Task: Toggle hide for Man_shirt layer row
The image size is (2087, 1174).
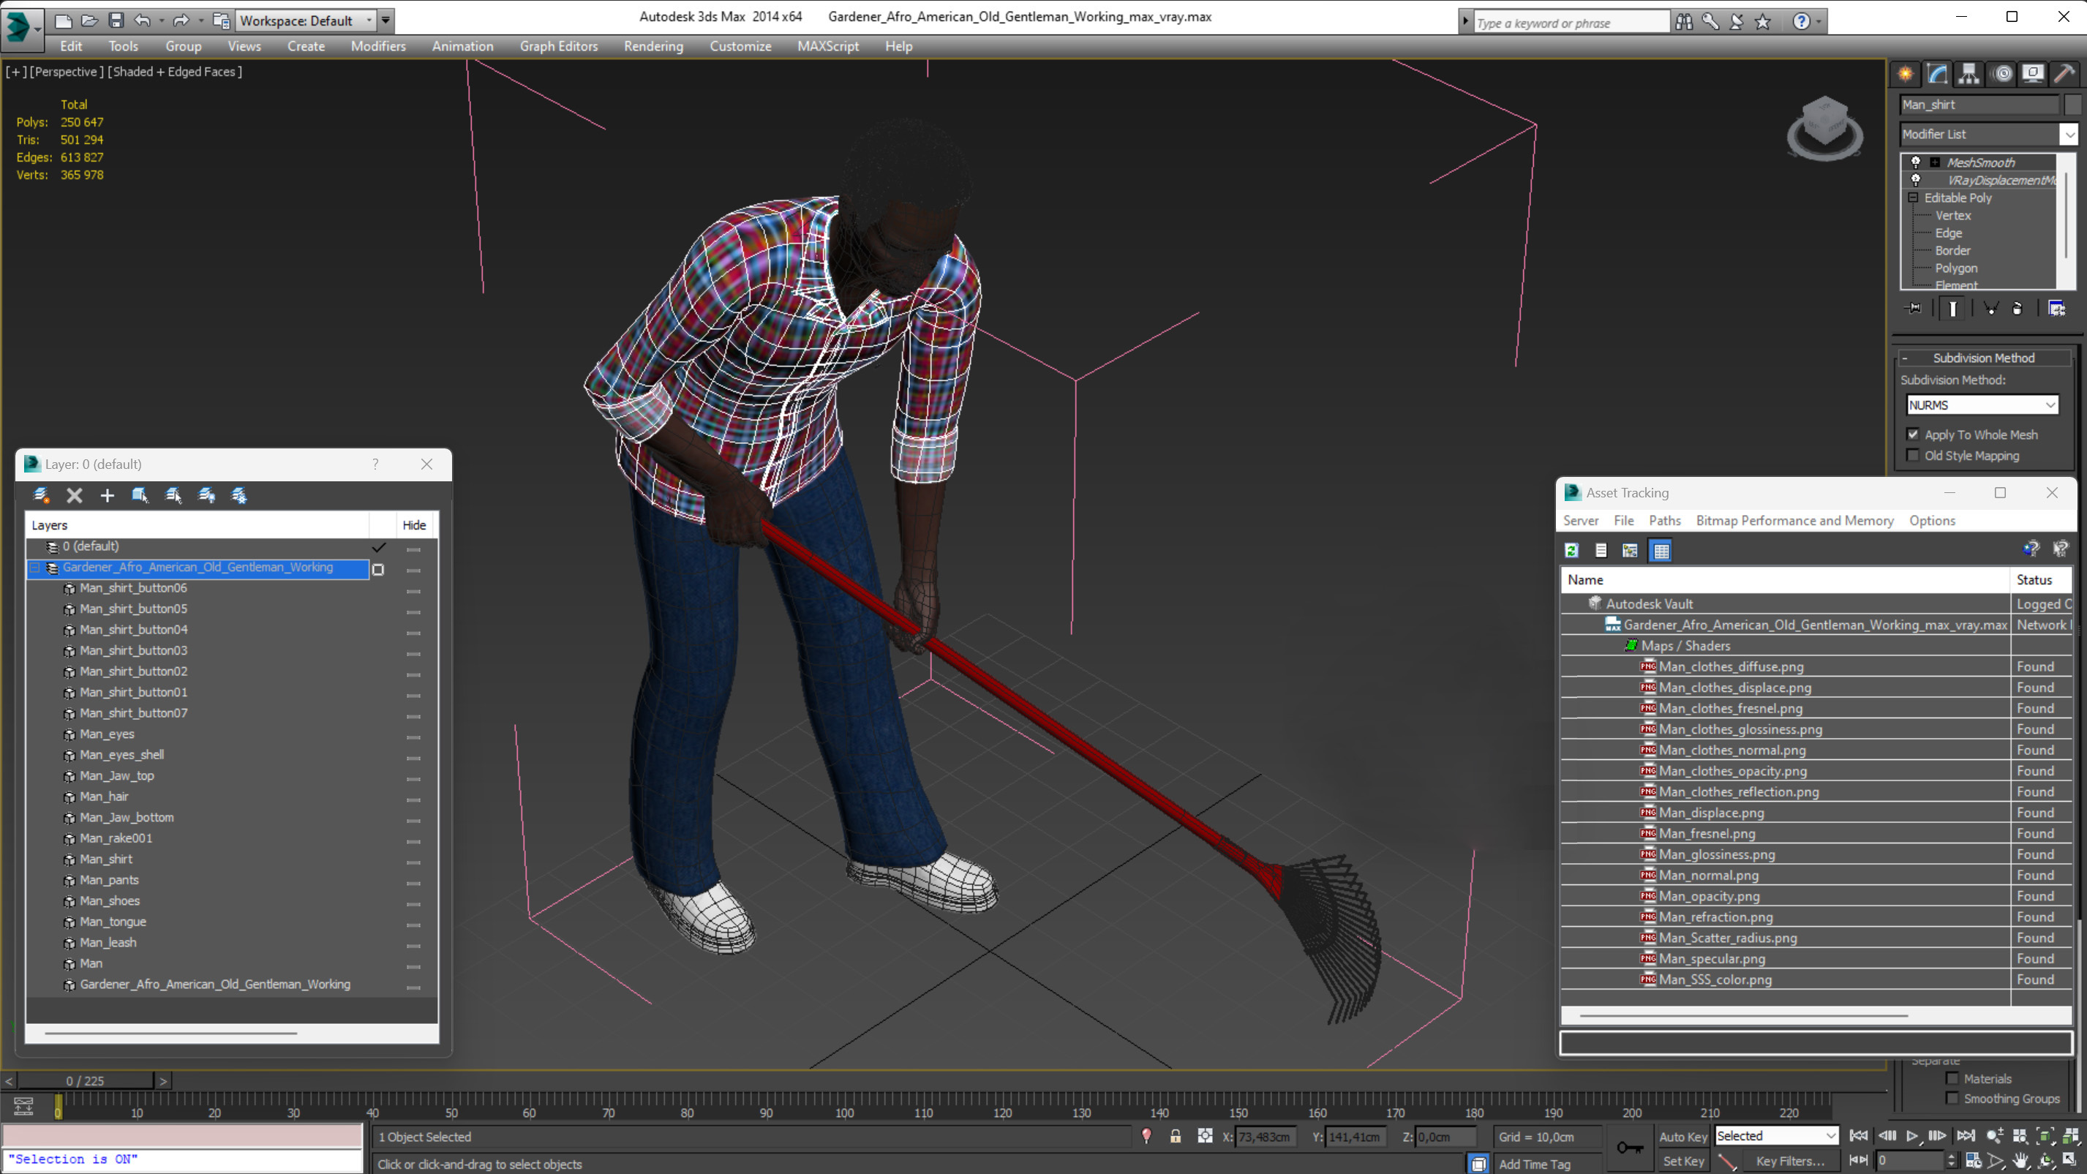Action: click(414, 862)
